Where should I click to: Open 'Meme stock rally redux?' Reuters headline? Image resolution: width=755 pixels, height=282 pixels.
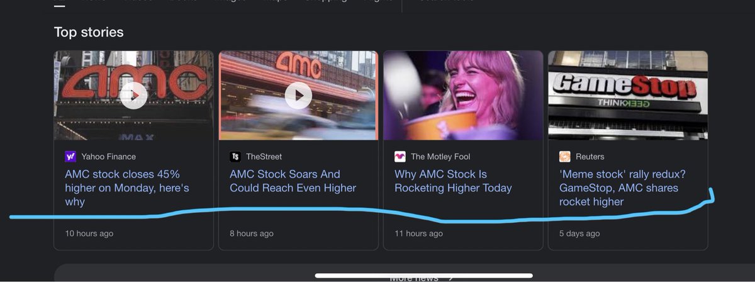click(622, 188)
